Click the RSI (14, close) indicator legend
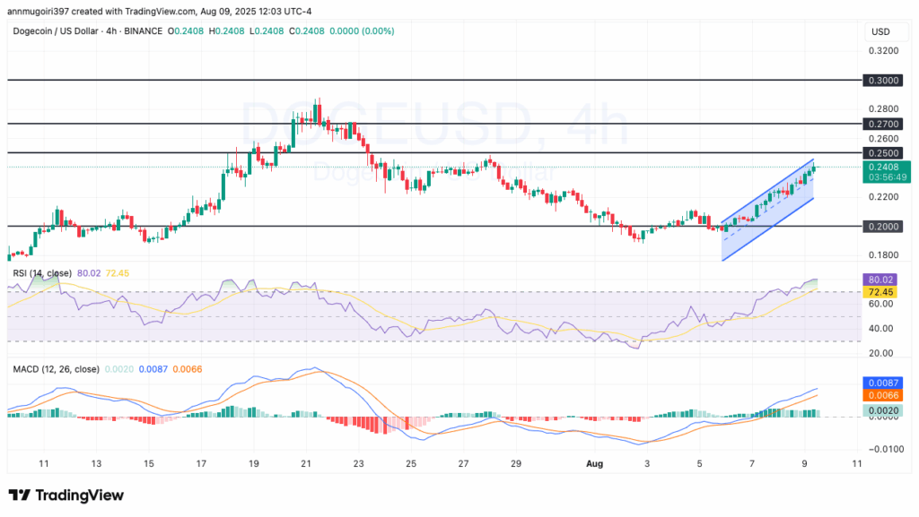919x517 pixels. pos(42,273)
